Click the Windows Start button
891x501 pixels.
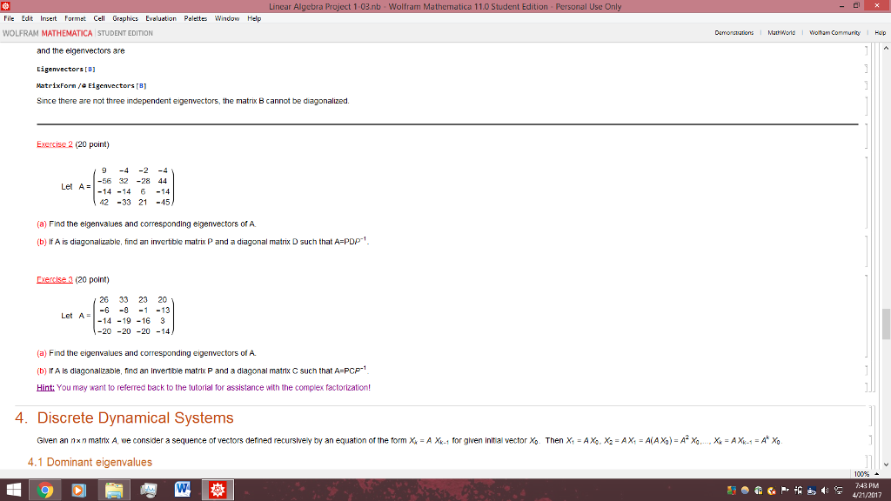click(14, 489)
